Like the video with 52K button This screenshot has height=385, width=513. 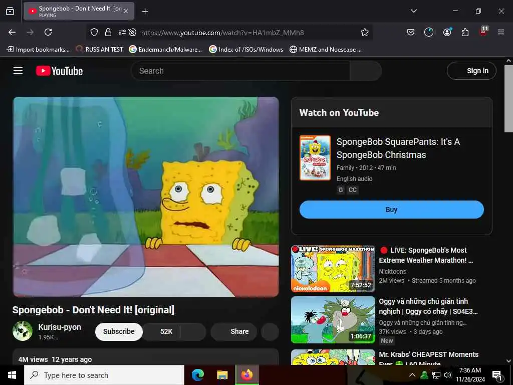point(162,331)
